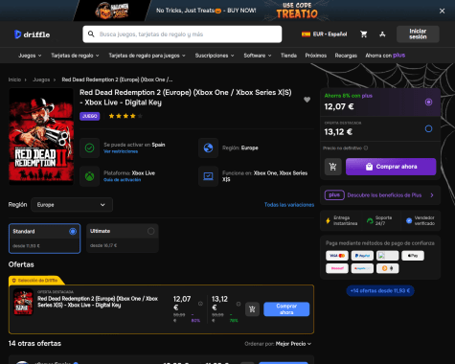Open the Tienda menu item
Screen dimensions: 455x364
click(x=288, y=56)
